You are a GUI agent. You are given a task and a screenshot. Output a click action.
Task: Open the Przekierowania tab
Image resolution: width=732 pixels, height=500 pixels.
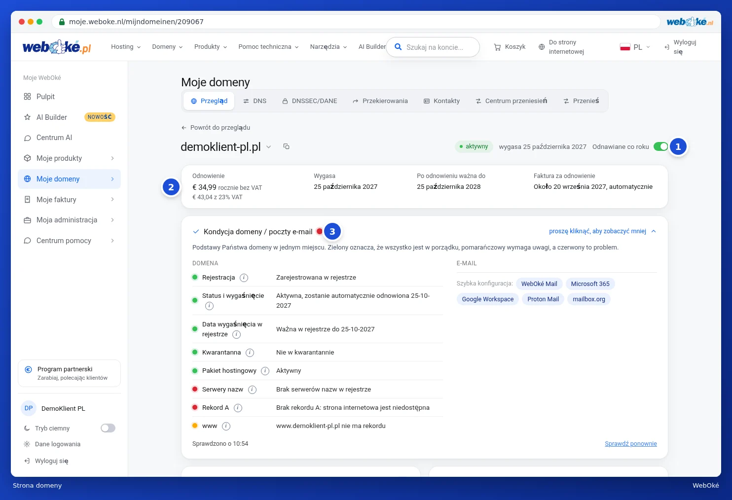(380, 101)
